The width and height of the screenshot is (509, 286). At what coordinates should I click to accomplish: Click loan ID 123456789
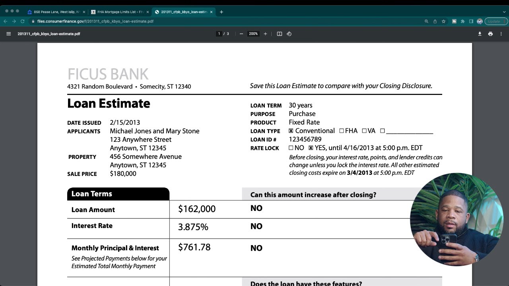click(x=305, y=139)
